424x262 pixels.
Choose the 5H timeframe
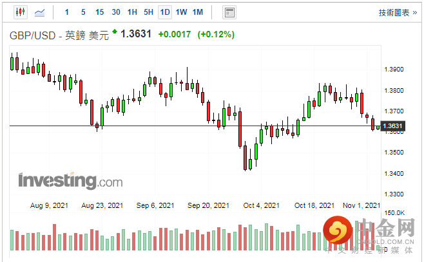point(149,12)
